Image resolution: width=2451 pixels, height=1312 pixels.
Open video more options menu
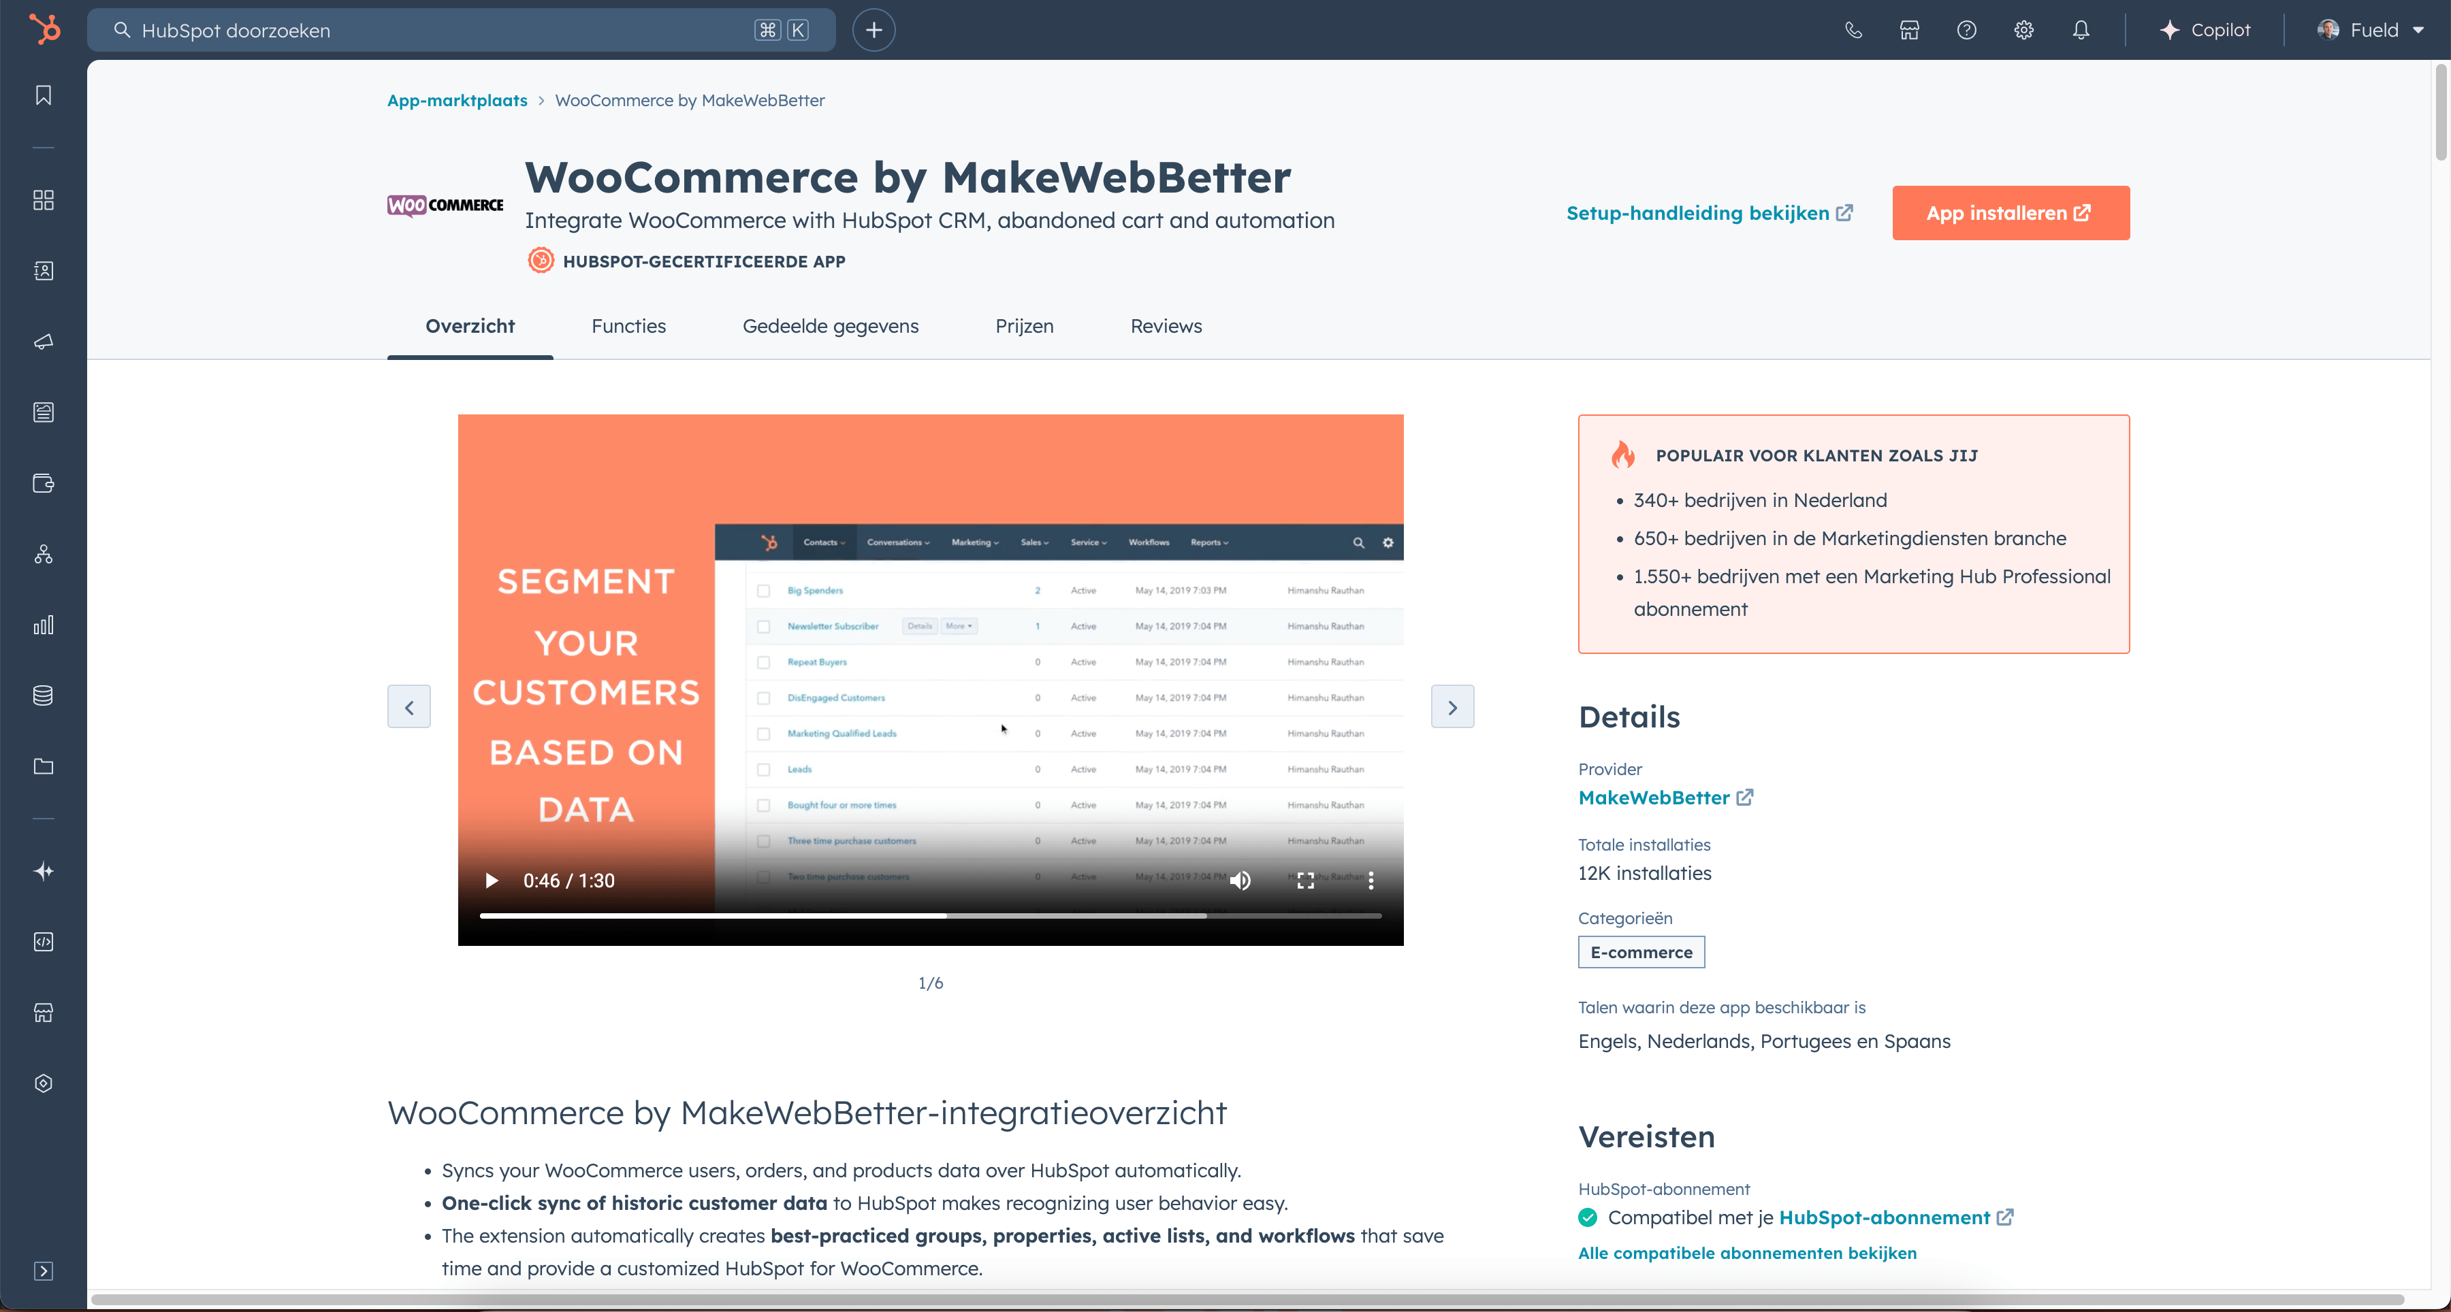pos(1371,881)
